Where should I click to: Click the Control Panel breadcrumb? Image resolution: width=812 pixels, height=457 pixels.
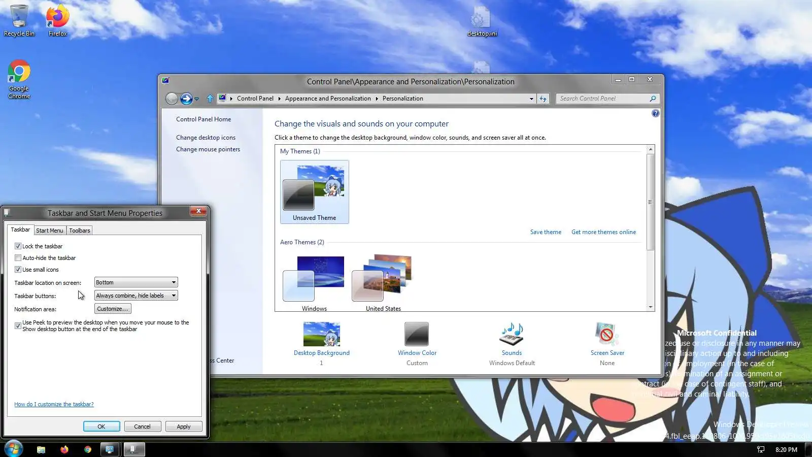coord(255,99)
